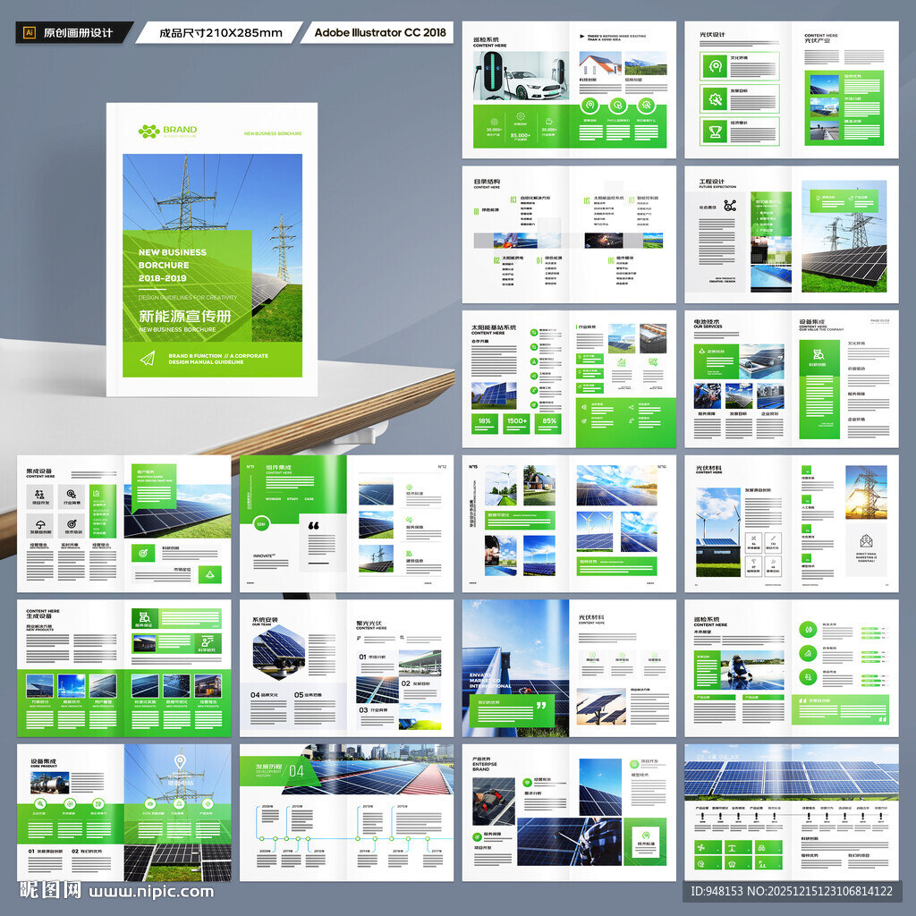
Task: Click the www.nipic.com watermark link
Action: pos(151,892)
